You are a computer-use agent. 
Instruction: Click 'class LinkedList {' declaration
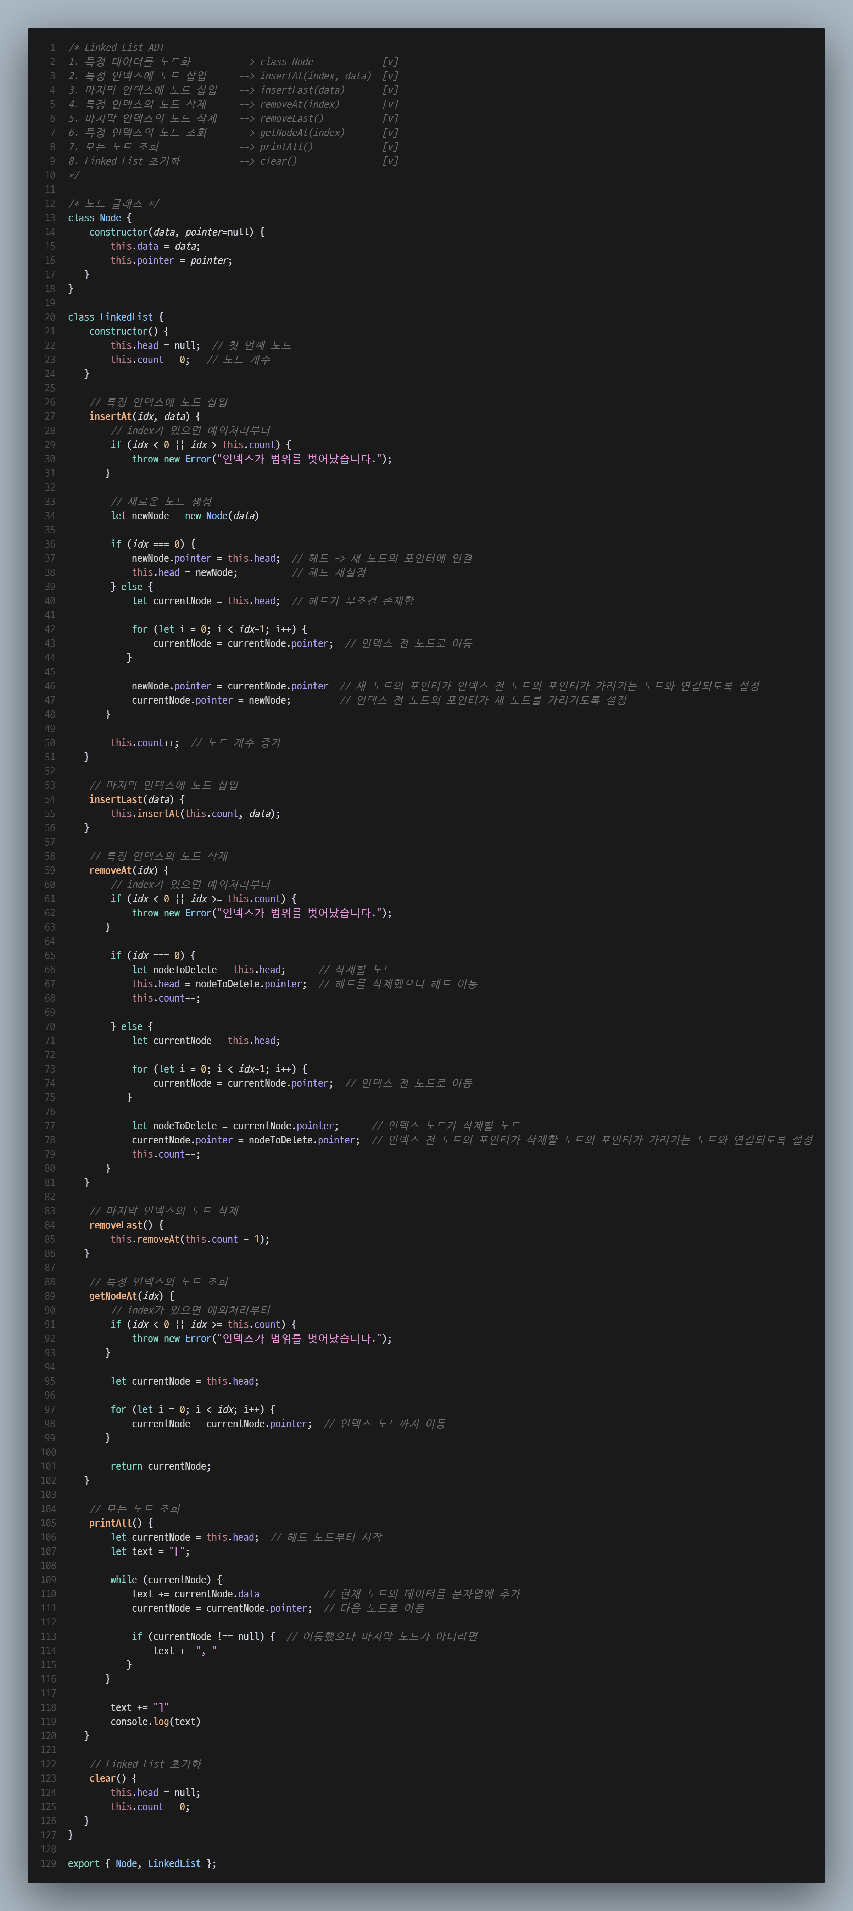(116, 317)
